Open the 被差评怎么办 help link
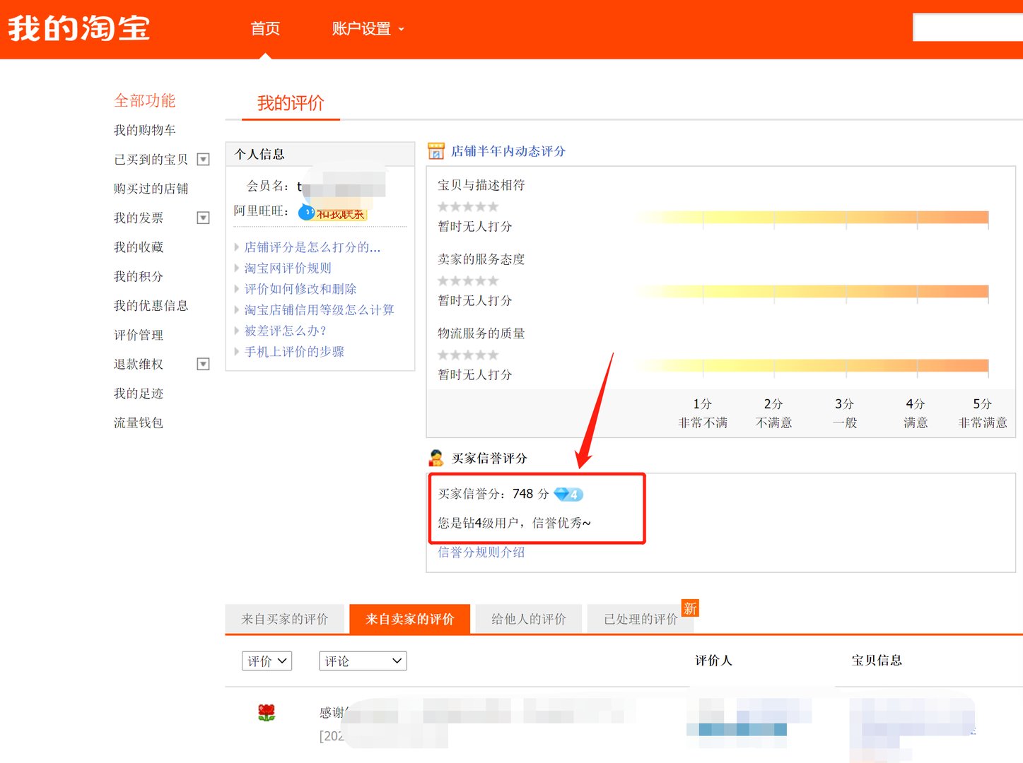Image resolution: width=1023 pixels, height=763 pixels. pos(283,330)
